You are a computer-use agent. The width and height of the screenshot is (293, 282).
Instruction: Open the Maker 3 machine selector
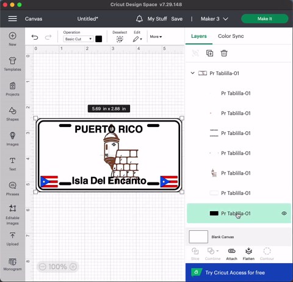pyautogui.click(x=214, y=19)
